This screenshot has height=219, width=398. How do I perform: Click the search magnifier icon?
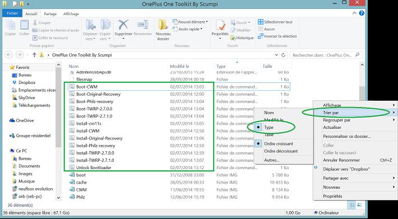point(358,55)
